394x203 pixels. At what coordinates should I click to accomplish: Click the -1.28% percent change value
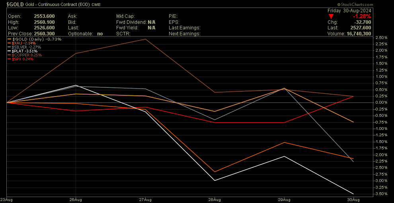click(x=361, y=17)
